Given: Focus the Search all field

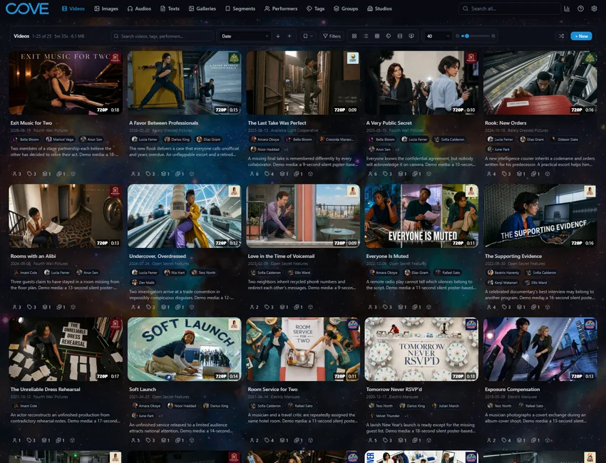Looking at the screenshot, I should coord(509,9).
